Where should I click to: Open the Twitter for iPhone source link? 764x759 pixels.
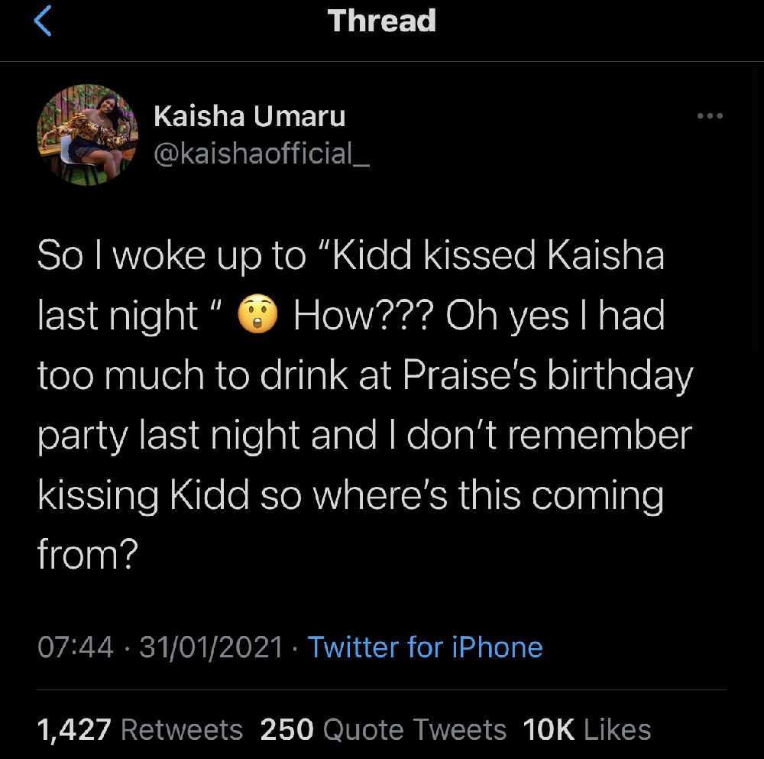coord(425,648)
